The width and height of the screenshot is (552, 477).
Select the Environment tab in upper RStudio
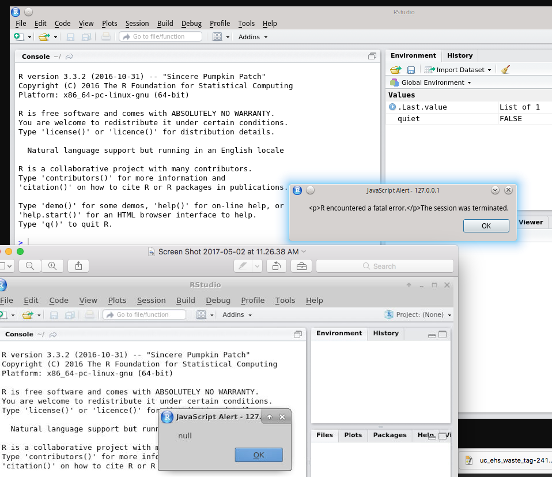(x=413, y=55)
